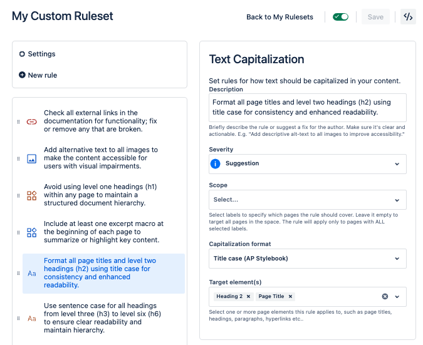Click into the Description text field
This screenshot has height=345, width=423.
pos(307,107)
